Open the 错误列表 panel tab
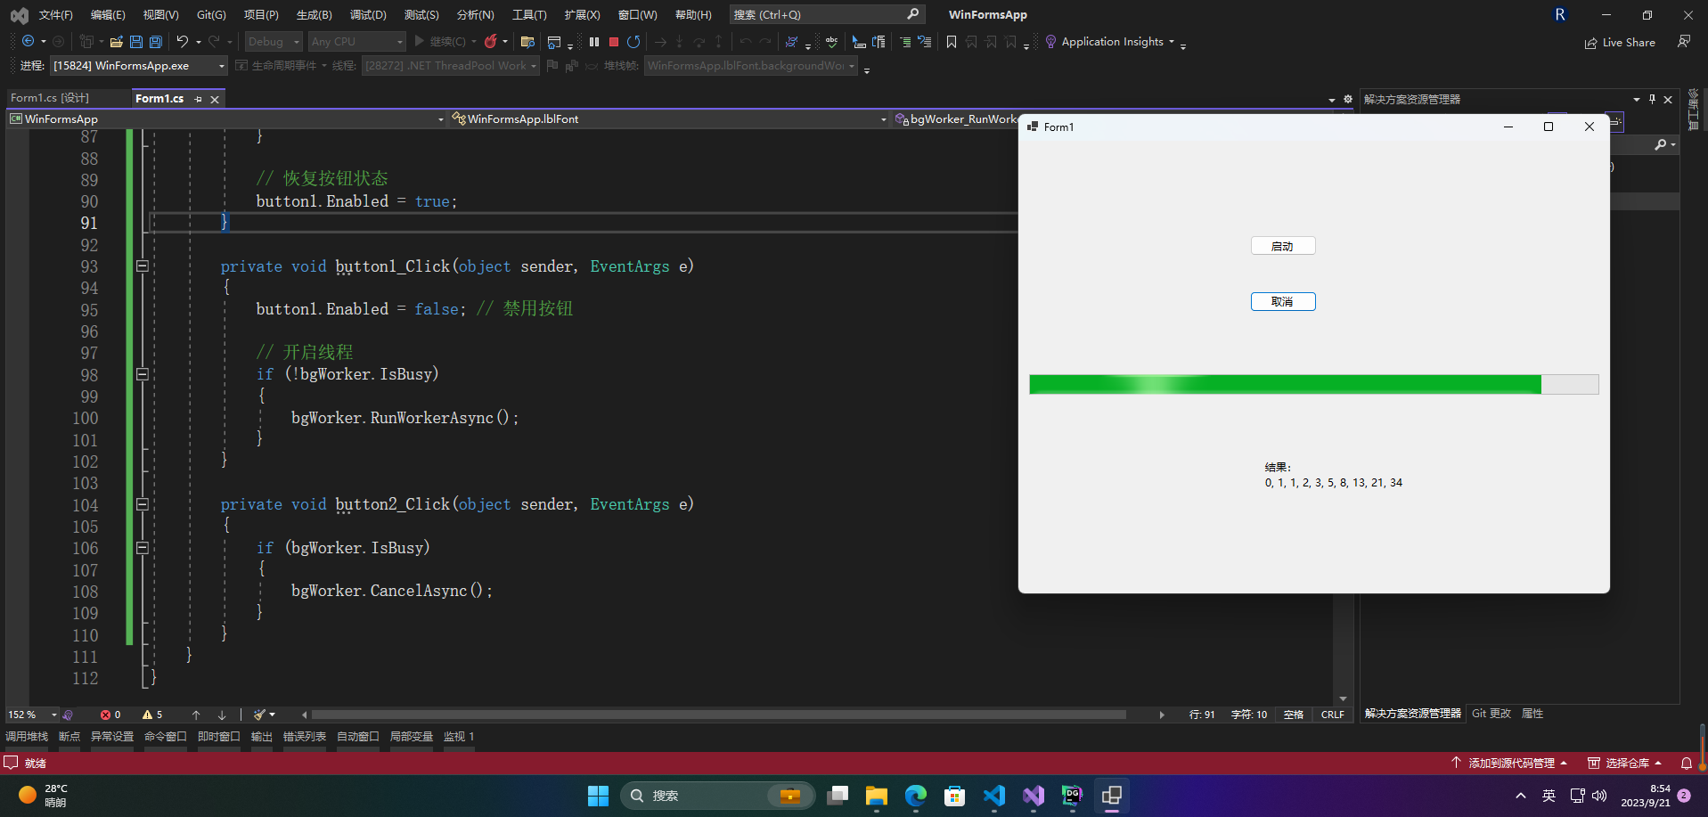Screen dimensions: 1708x817 click(x=305, y=737)
